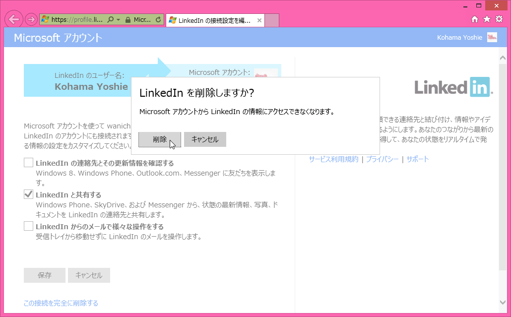This screenshot has height=317, width=511.
Task: Open the サポート link
Action: coord(418,159)
